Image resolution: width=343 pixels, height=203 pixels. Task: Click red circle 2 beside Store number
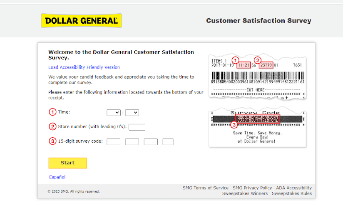[52, 126]
